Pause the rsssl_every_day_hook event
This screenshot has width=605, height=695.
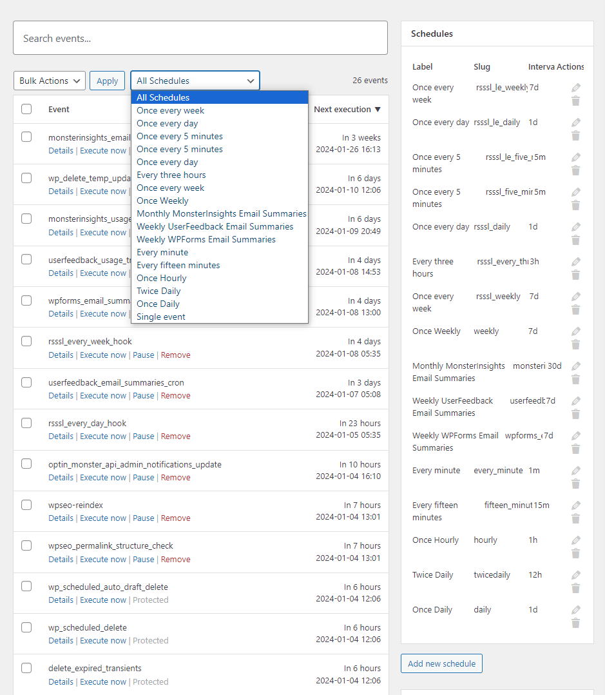(144, 436)
